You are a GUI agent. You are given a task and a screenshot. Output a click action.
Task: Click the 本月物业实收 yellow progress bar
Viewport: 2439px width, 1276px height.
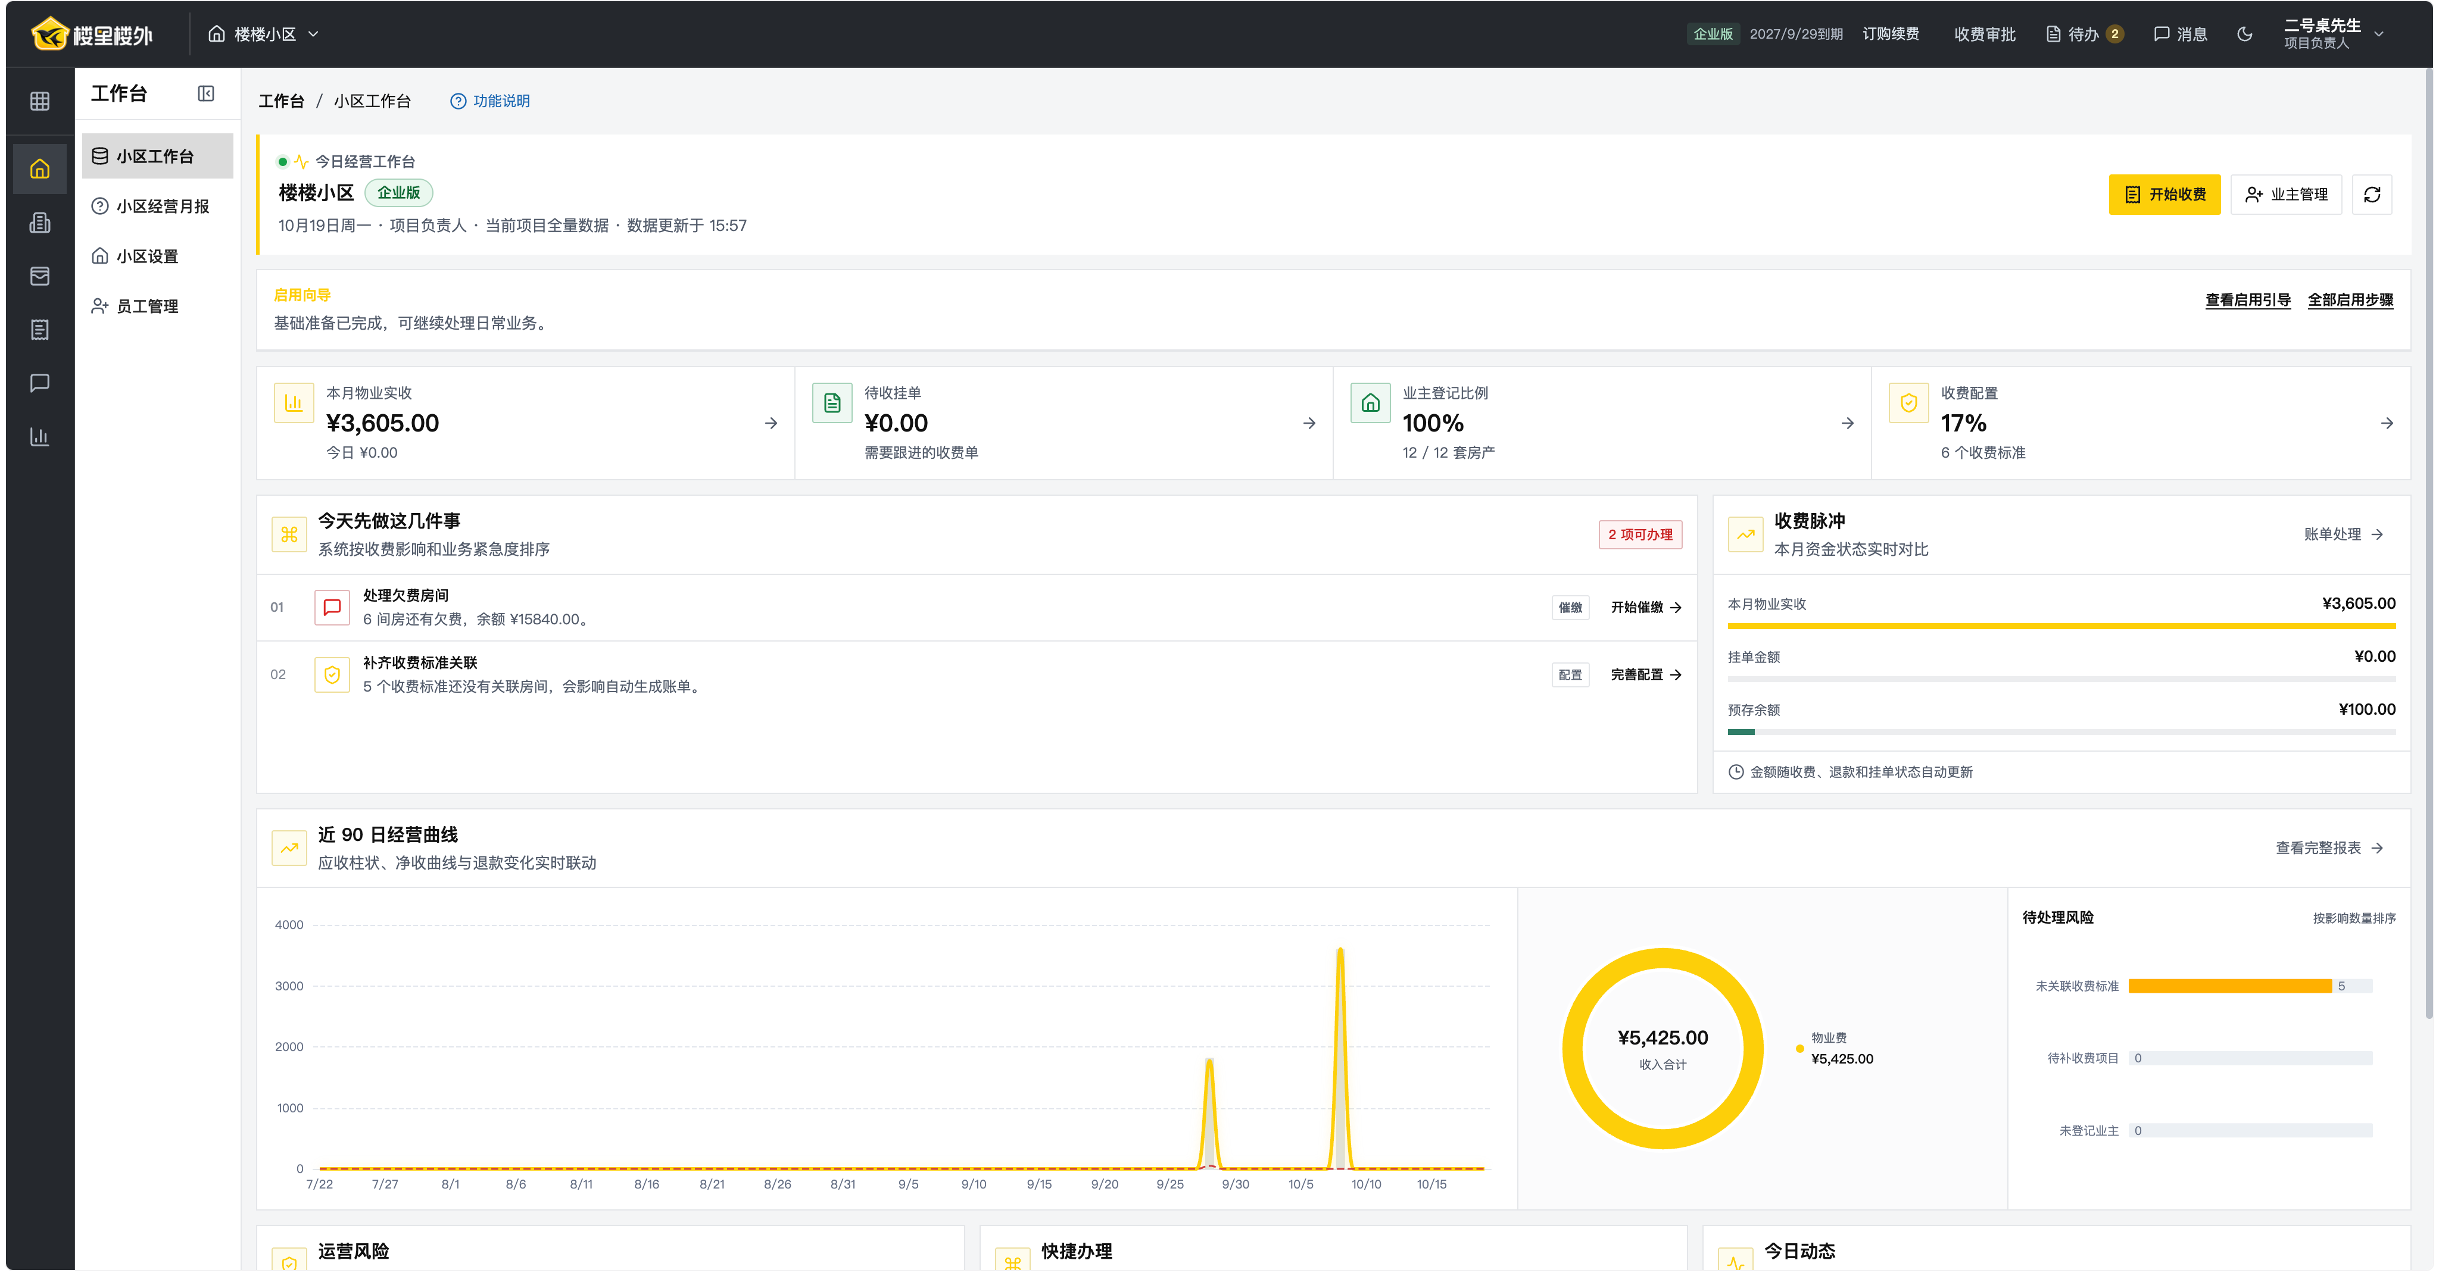pos(2061,627)
